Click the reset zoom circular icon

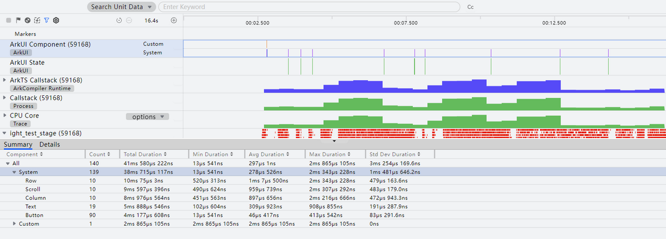[119, 21]
